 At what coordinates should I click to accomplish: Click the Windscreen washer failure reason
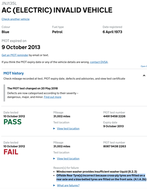click(x=97, y=172)
